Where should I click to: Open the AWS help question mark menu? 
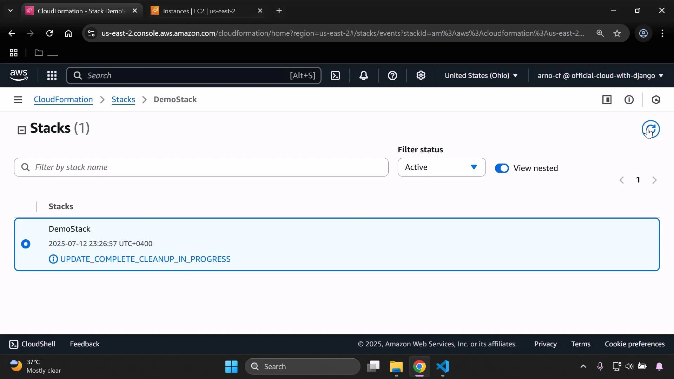click(392, 75)
